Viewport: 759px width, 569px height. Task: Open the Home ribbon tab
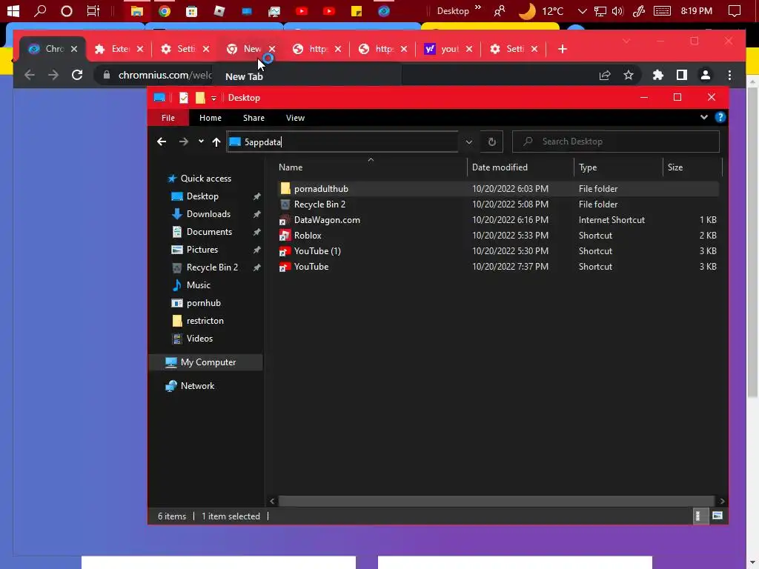[210, 118]
